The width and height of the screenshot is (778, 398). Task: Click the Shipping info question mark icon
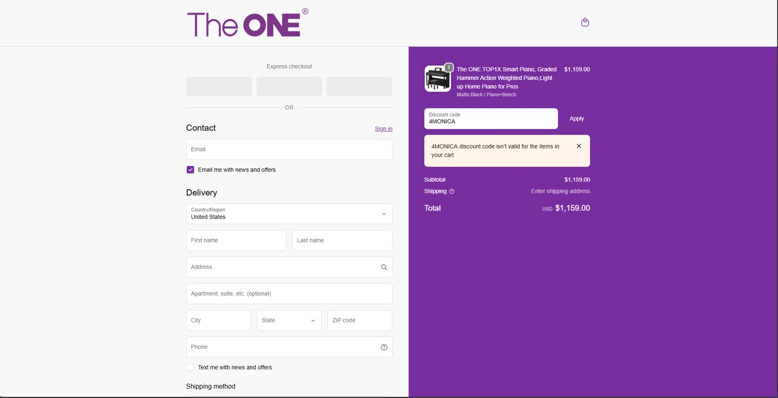[x=452, y=192]
